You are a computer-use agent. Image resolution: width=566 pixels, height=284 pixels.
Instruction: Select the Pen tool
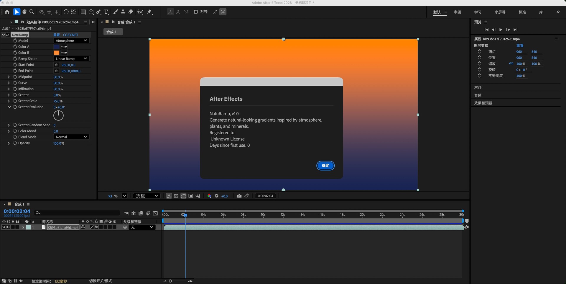pos(98,12)
